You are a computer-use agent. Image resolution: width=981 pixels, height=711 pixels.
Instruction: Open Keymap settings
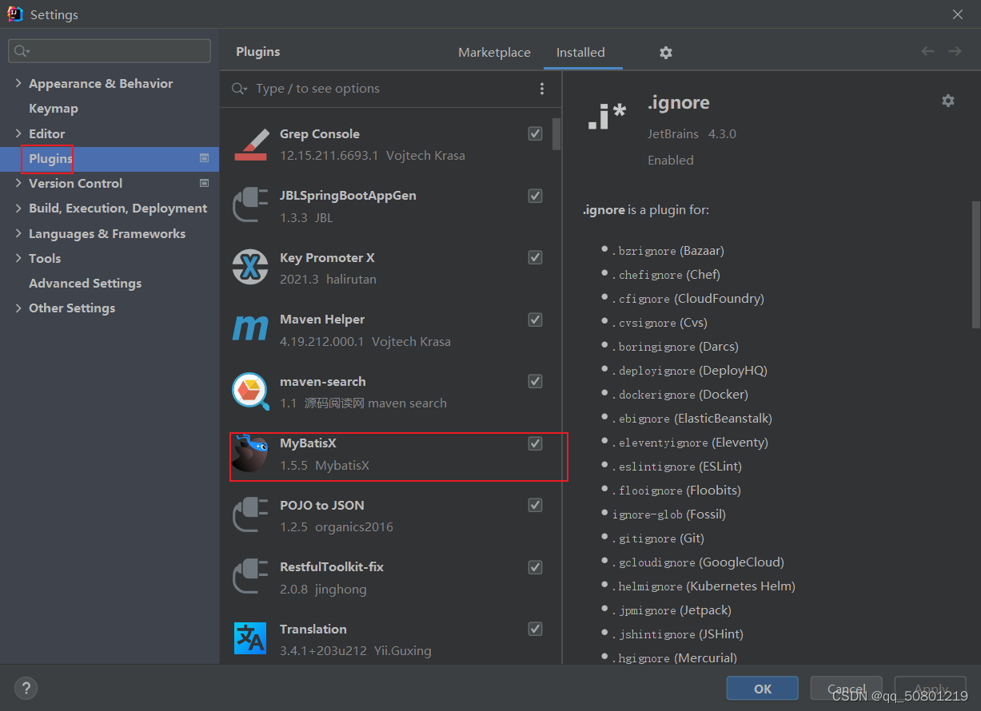pos(54,108)
